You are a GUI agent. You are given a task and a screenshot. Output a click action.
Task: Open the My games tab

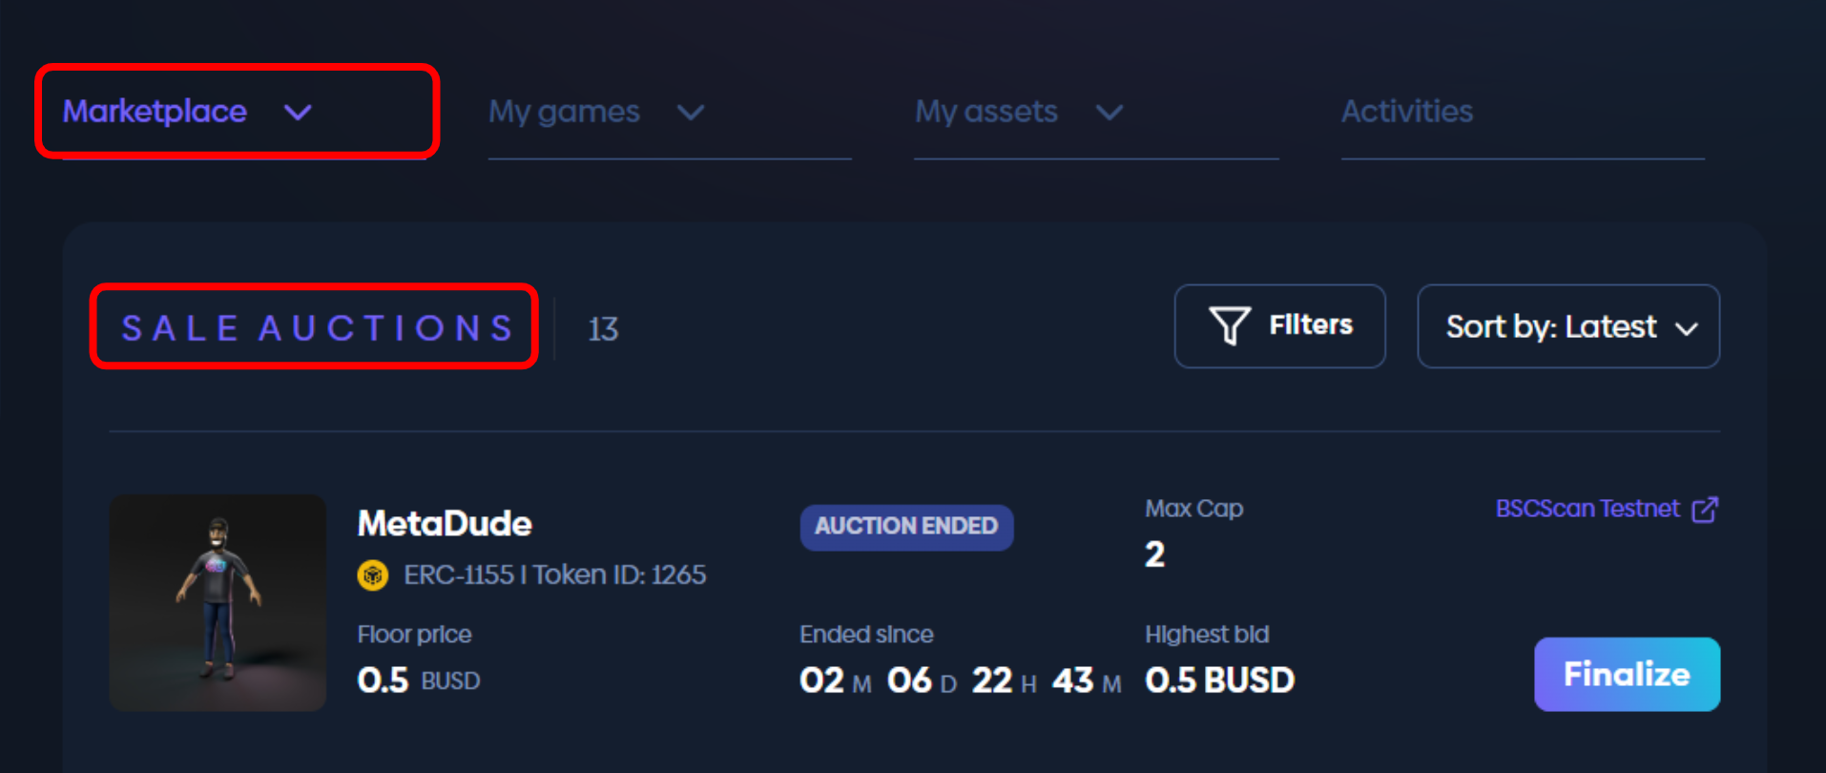tap(564, 112)
